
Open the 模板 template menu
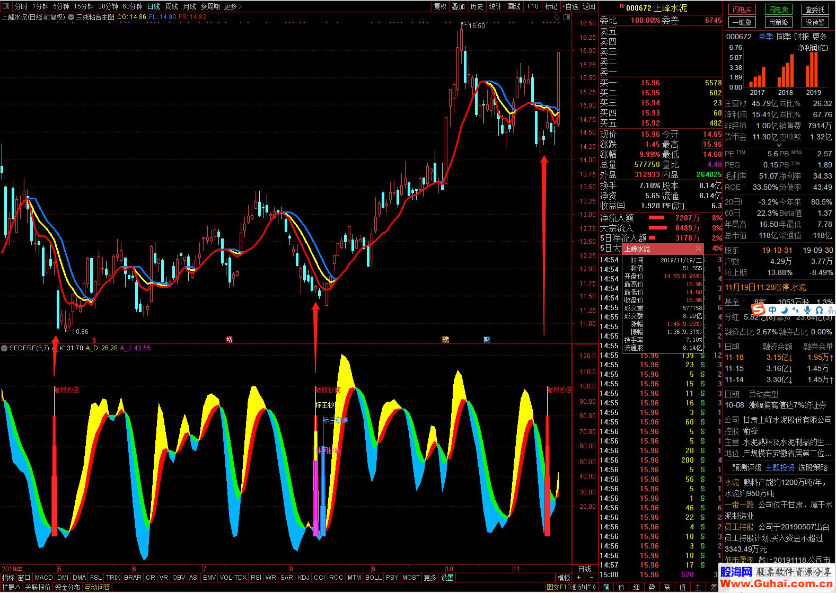coord(564,578)
